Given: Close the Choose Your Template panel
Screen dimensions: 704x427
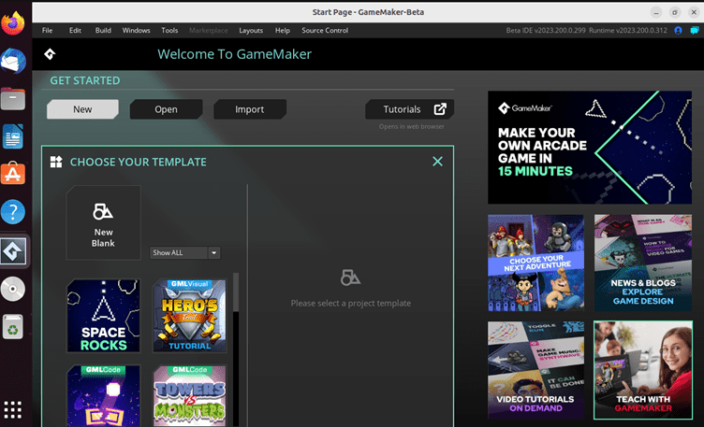Looking at the screenshot, I should pos(437,162).
